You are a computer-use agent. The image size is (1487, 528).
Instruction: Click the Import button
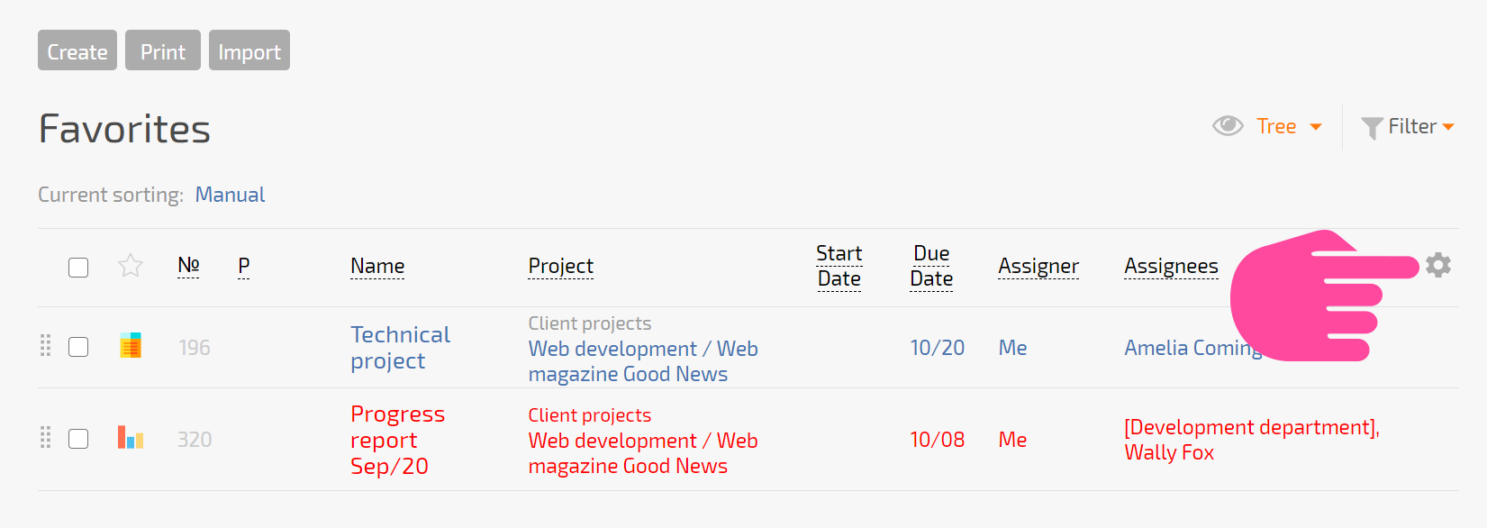249,50
